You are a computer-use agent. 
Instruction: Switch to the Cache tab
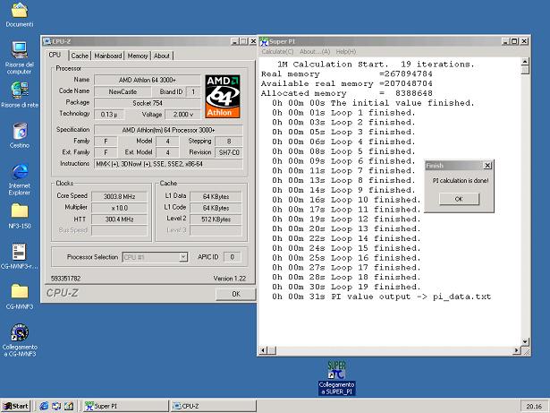pyautogui.click(x=80, y=56)
